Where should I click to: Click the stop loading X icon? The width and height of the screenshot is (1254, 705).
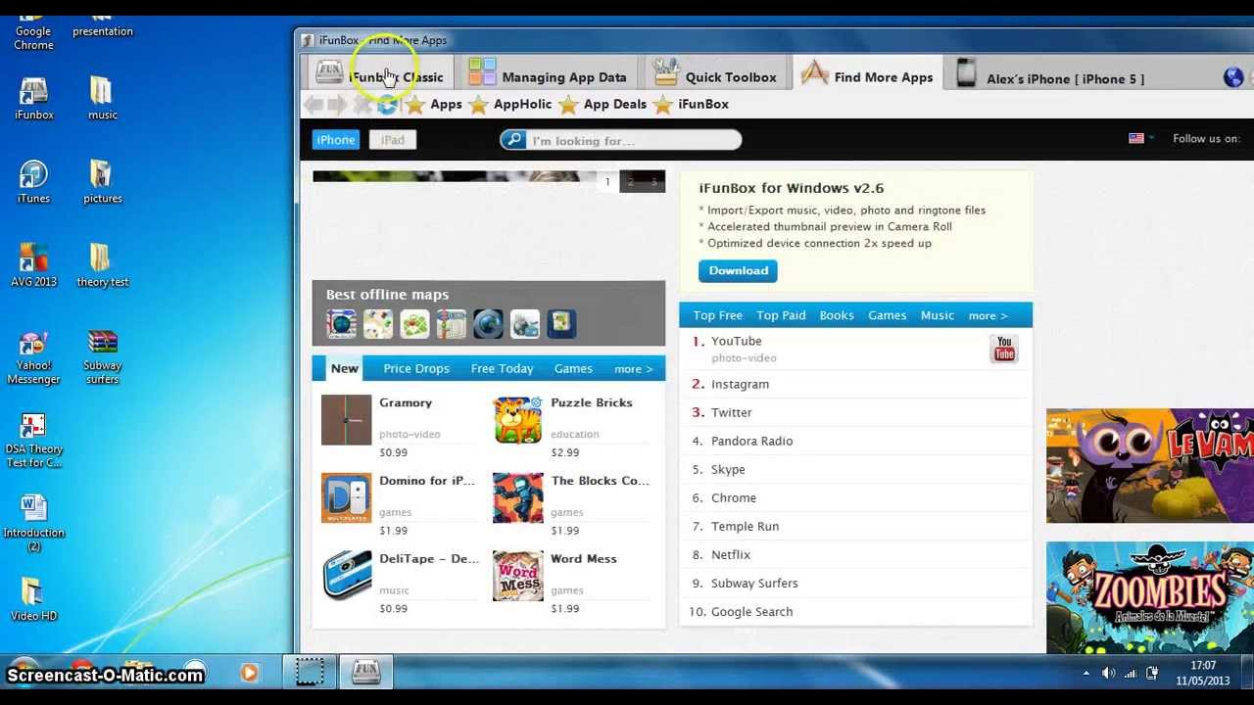point(362,104)
